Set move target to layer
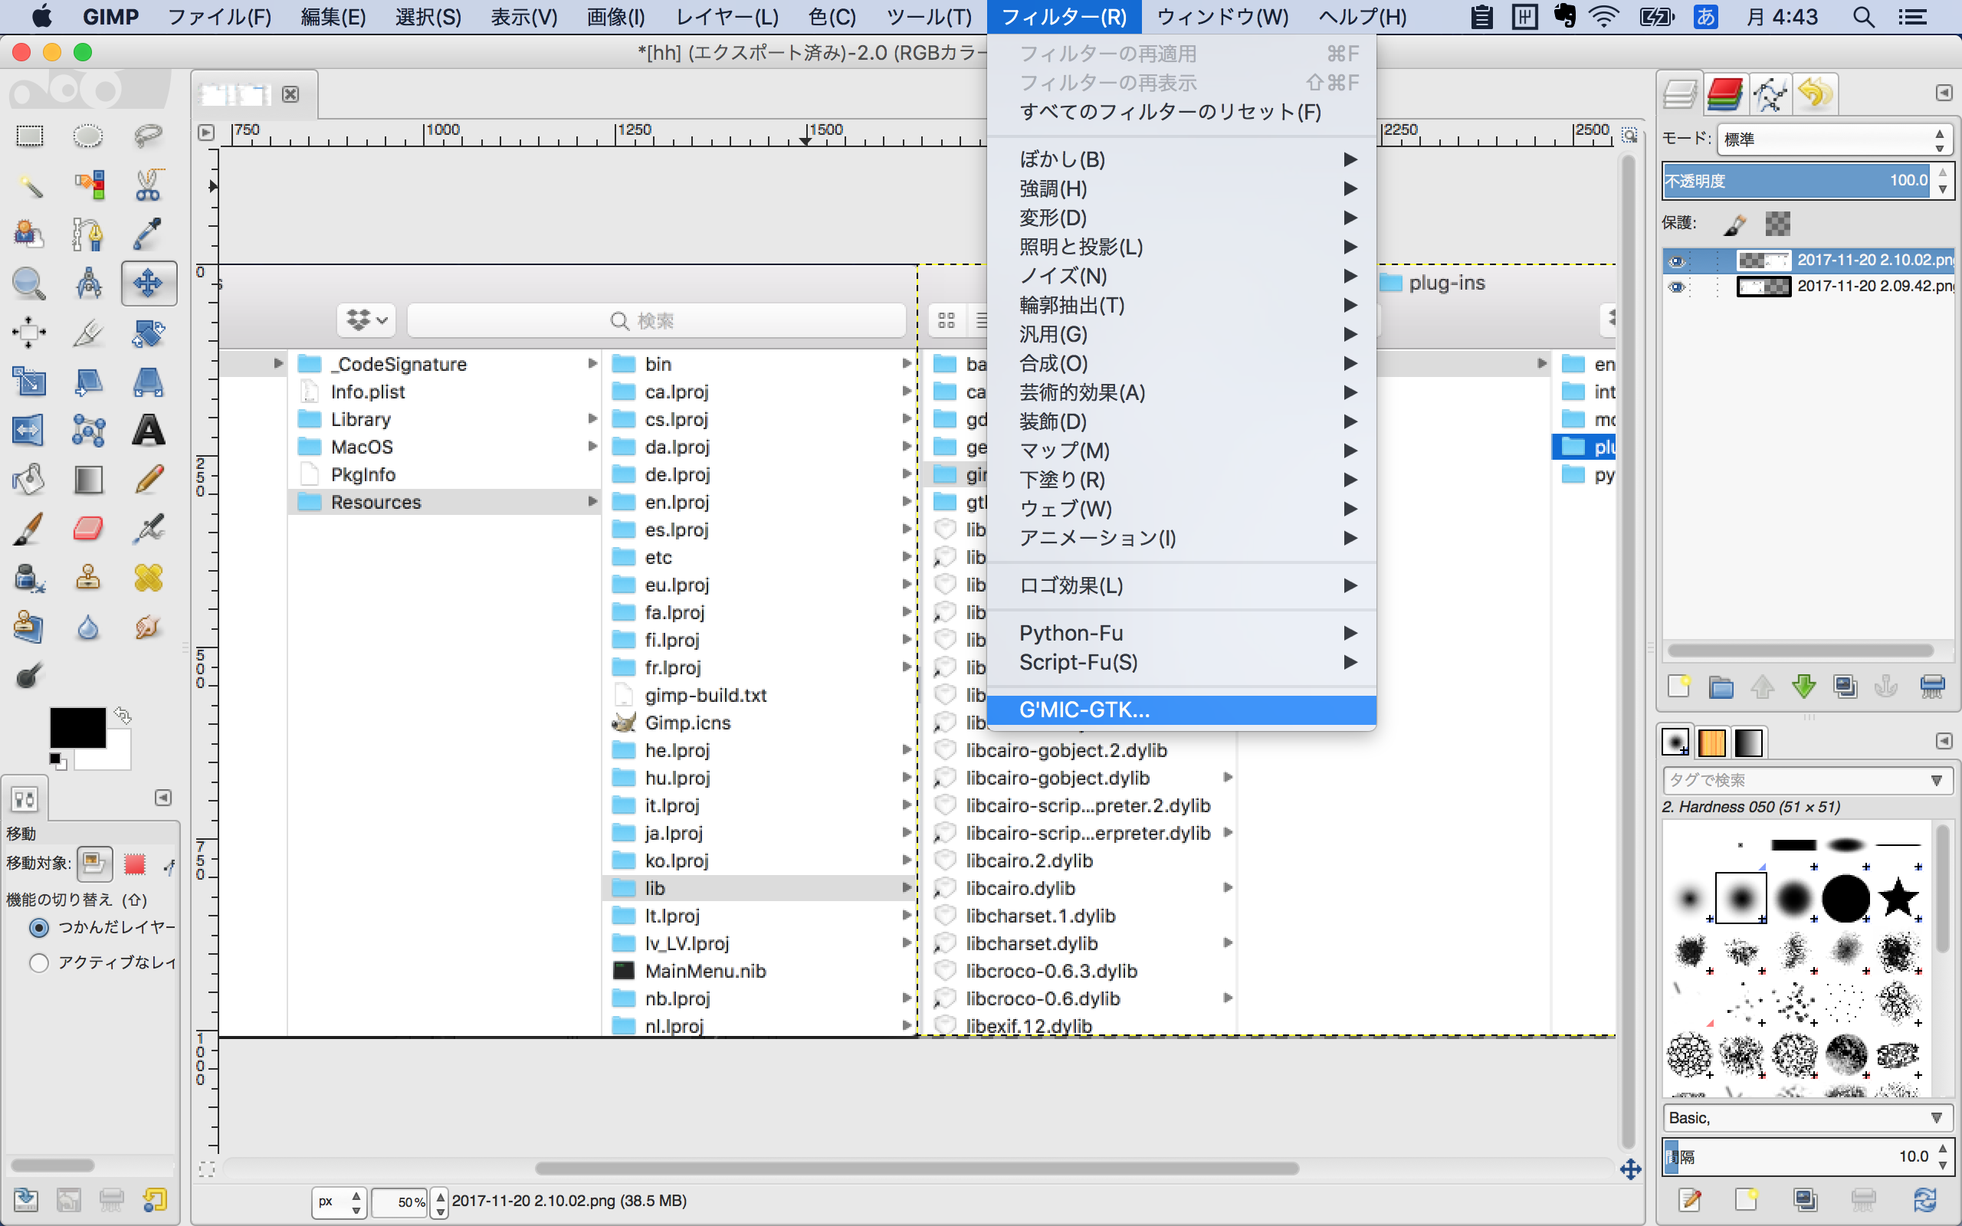 point(95,864)
